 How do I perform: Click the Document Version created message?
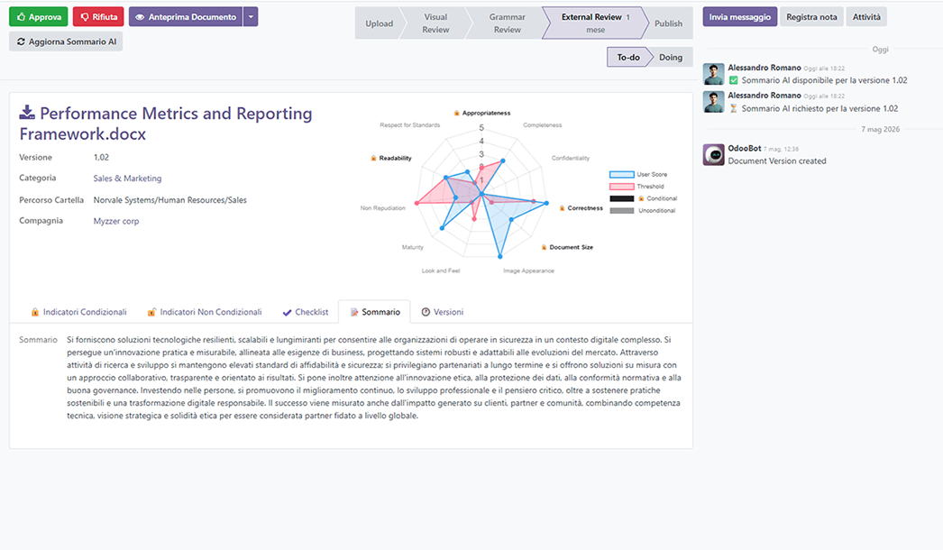click(776, 160)
